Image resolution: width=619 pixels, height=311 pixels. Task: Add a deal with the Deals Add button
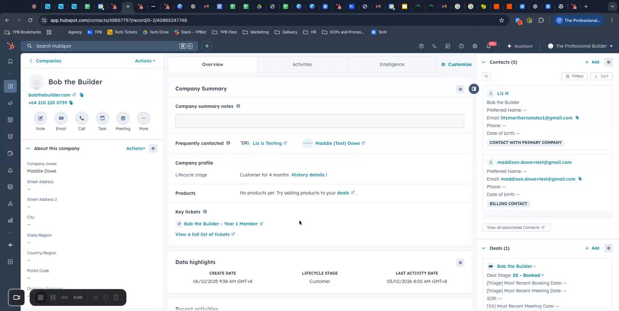592,248
